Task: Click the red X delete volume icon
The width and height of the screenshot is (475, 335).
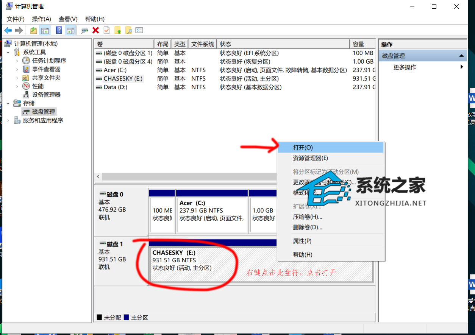Action: (97, 30)
